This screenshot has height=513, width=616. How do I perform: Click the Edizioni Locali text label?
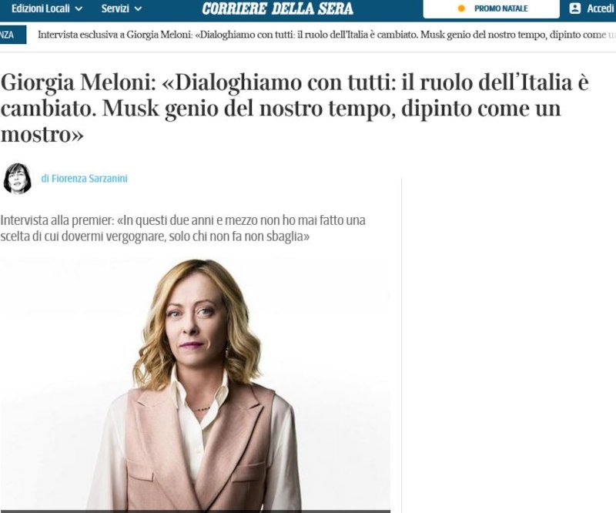(x=41, y=8)
